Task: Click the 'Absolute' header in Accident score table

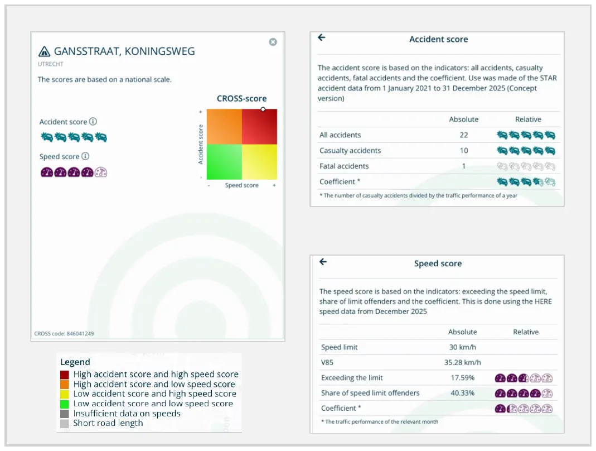Action: pos(464,119)
